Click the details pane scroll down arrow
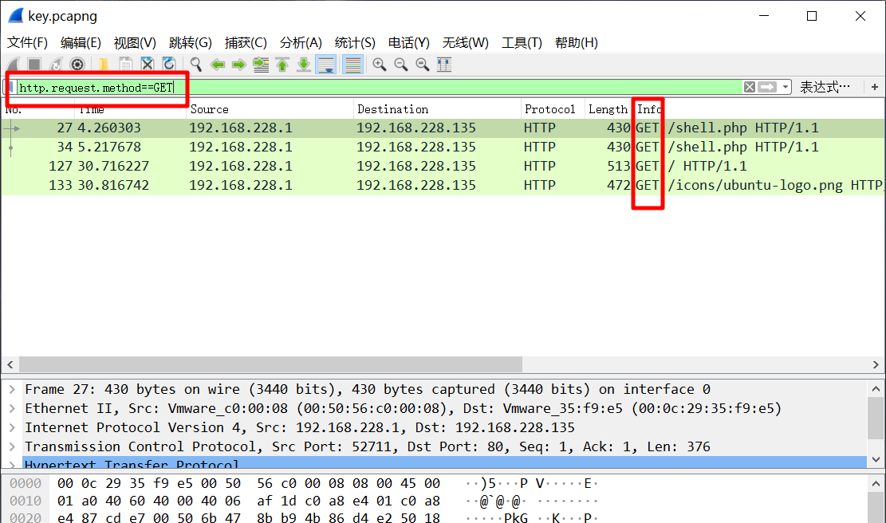 click(876, 459)
